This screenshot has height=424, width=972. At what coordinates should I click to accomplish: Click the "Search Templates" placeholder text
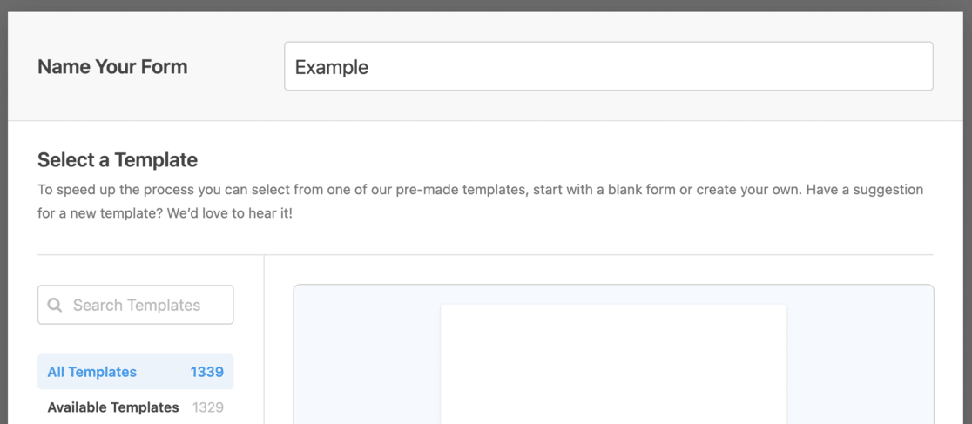(137, 306)
